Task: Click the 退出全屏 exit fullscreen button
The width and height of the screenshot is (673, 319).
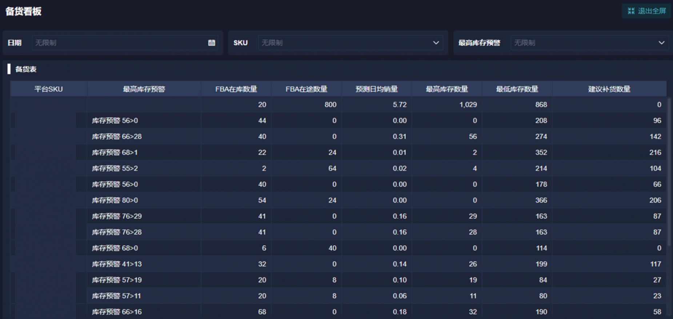Action: [646, 11]
